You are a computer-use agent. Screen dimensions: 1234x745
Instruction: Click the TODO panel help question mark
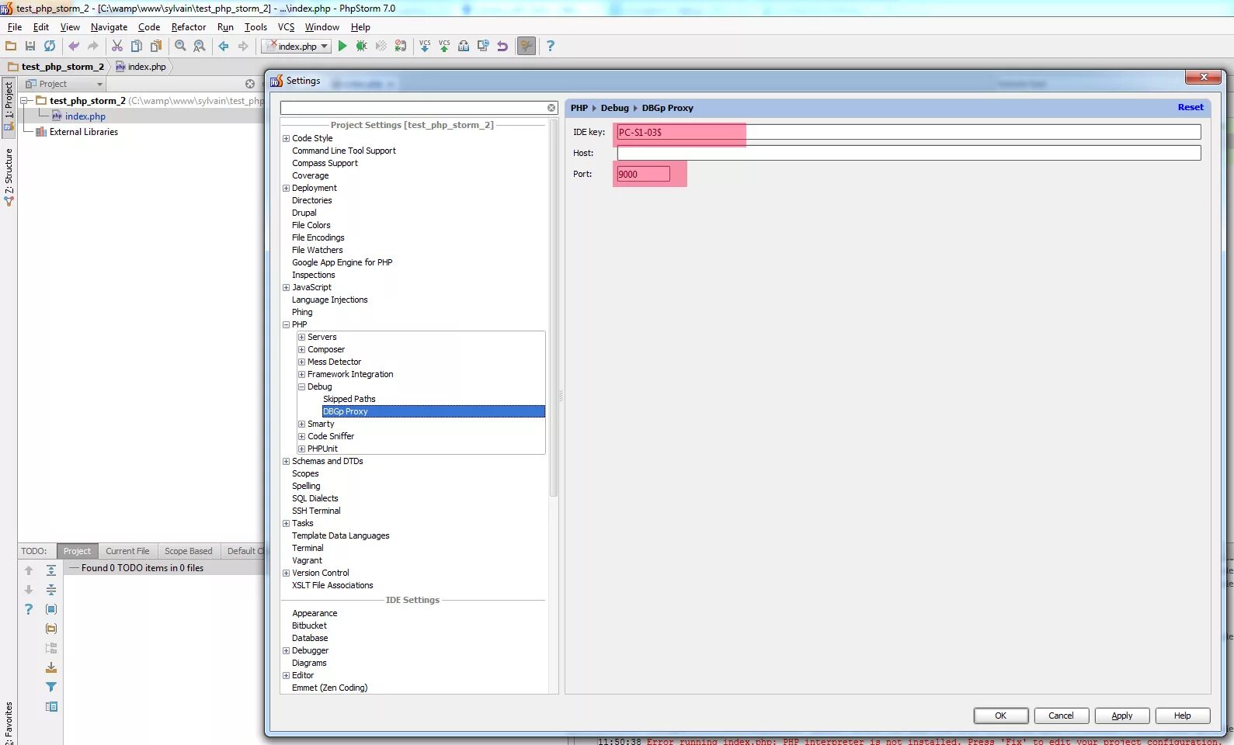click(29, 609)
